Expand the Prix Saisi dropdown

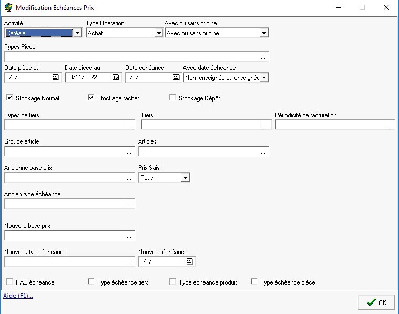click(x=185, y=178)
